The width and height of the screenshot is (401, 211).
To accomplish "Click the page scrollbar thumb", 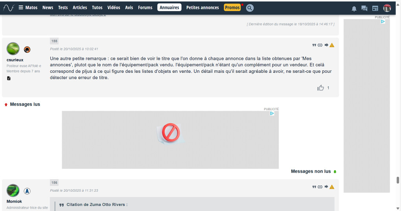I will (398, 180).
